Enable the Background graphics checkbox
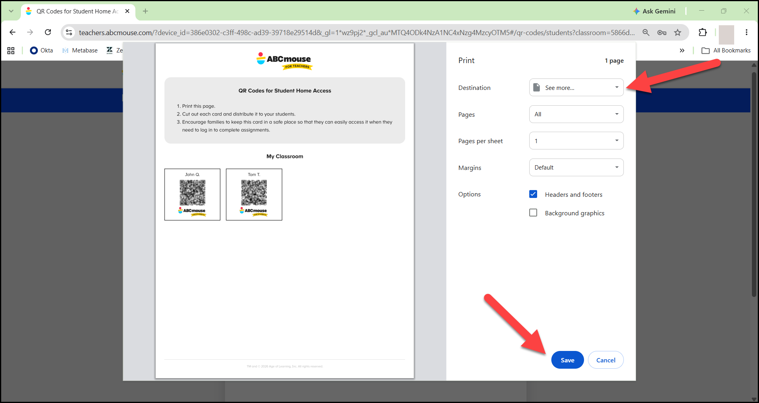 pyautogui.click(x=533, y=213)
